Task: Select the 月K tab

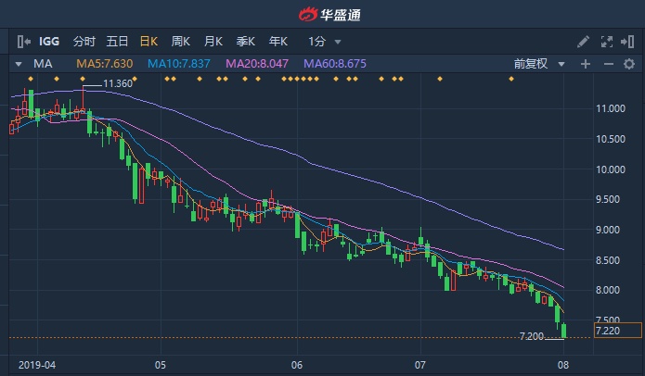Action: [213, 42]
